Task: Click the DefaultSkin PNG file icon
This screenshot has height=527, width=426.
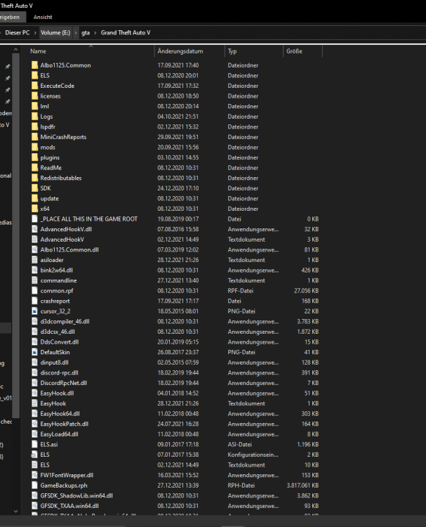Action: pos(34,352)
